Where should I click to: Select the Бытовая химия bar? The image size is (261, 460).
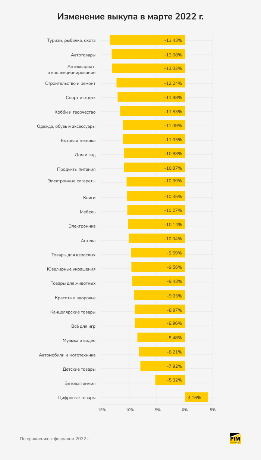[x=170, y=380]
